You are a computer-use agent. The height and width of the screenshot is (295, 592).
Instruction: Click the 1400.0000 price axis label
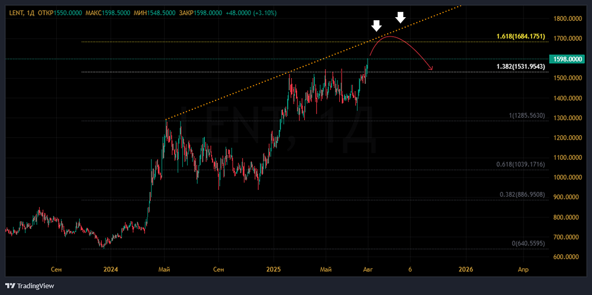pos(568,98)
